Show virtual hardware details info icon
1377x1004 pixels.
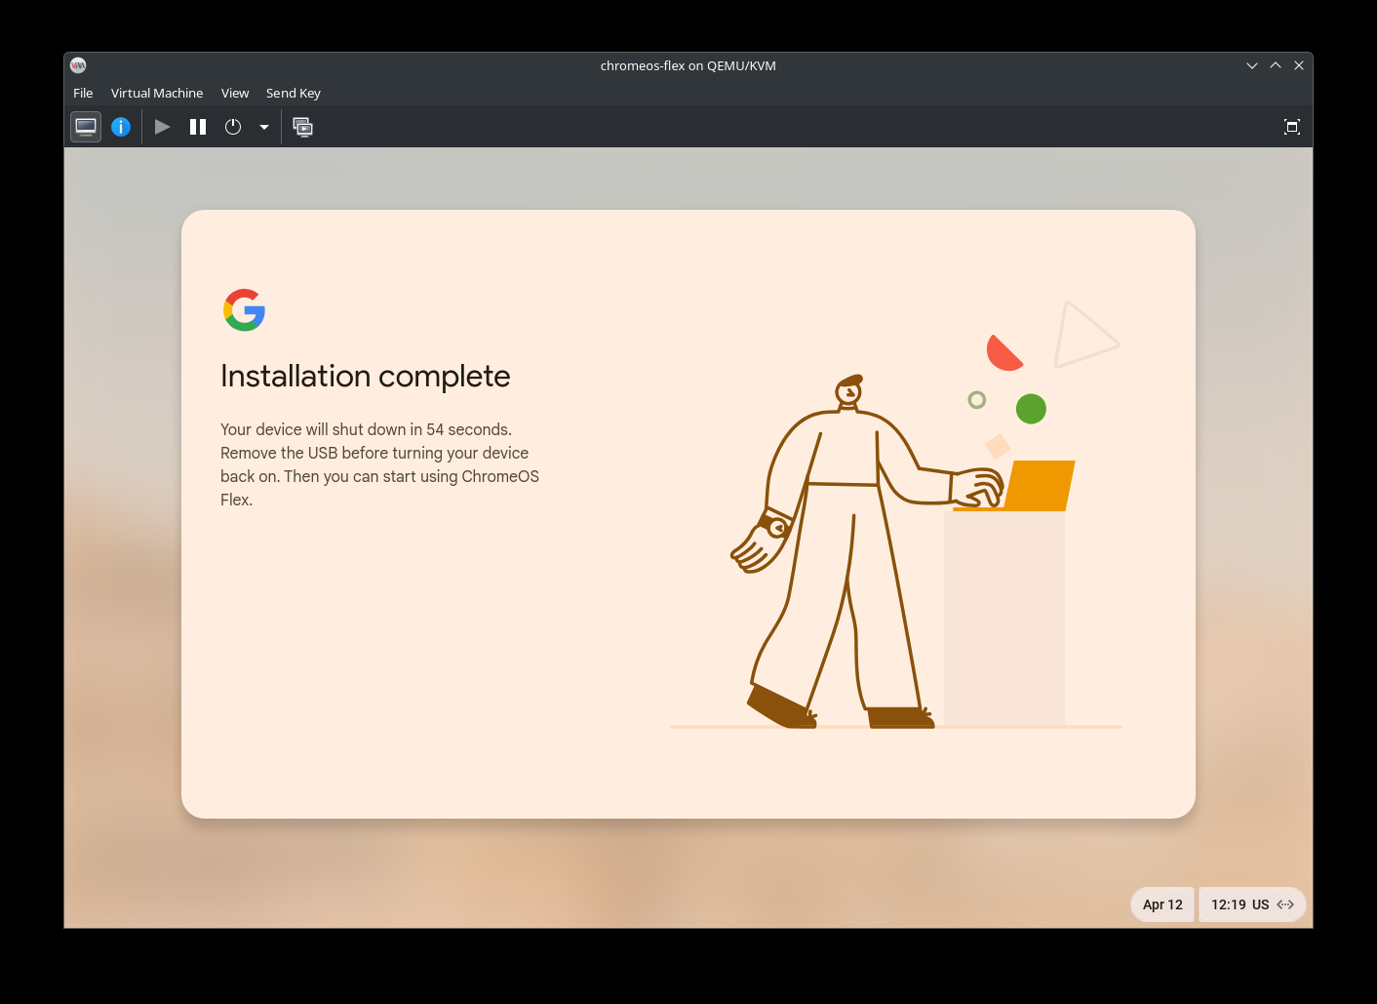pyautogui.click(x=121, y=127)
